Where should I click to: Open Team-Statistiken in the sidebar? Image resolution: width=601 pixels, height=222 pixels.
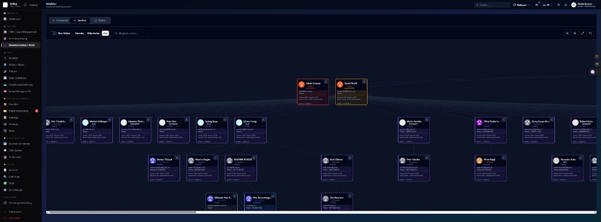coord(21,78)
